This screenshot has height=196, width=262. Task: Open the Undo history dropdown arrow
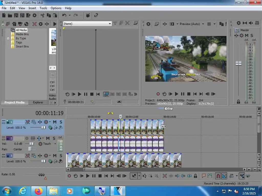tap(70, 16)
